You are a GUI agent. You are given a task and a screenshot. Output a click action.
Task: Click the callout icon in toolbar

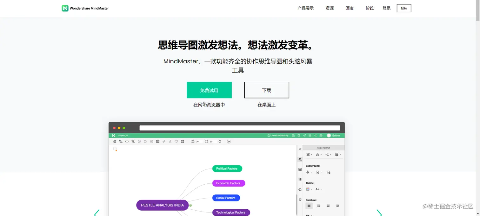pyautogui.click(x=139, y=142)
